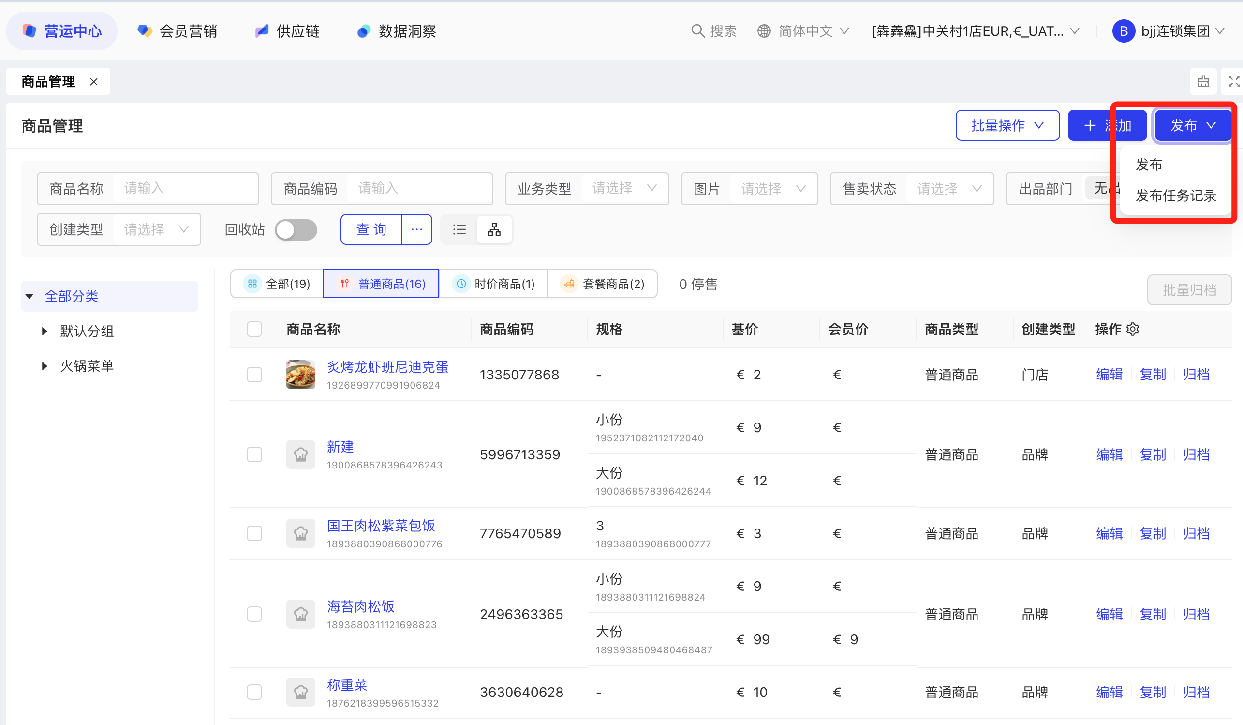Toggle the 回收站 switch
This screenshot has width=1243, height=725.
[x=296, y=229]
